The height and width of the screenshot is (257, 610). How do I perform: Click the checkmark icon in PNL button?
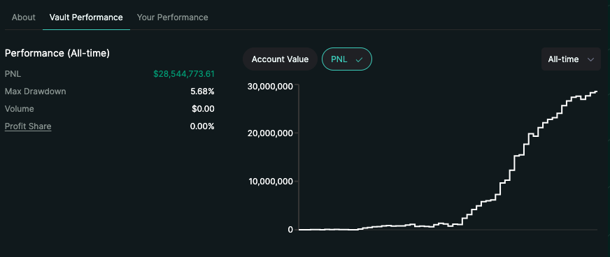[x=359, y=59]
